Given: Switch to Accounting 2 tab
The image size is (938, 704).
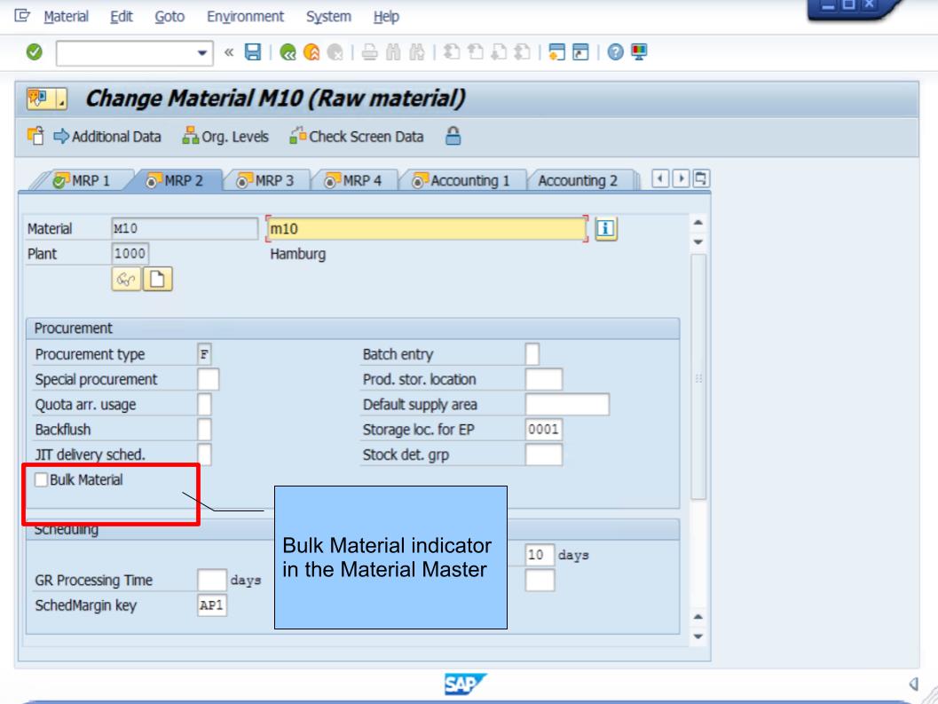Looking at the screenshot, I should [578, 180].
